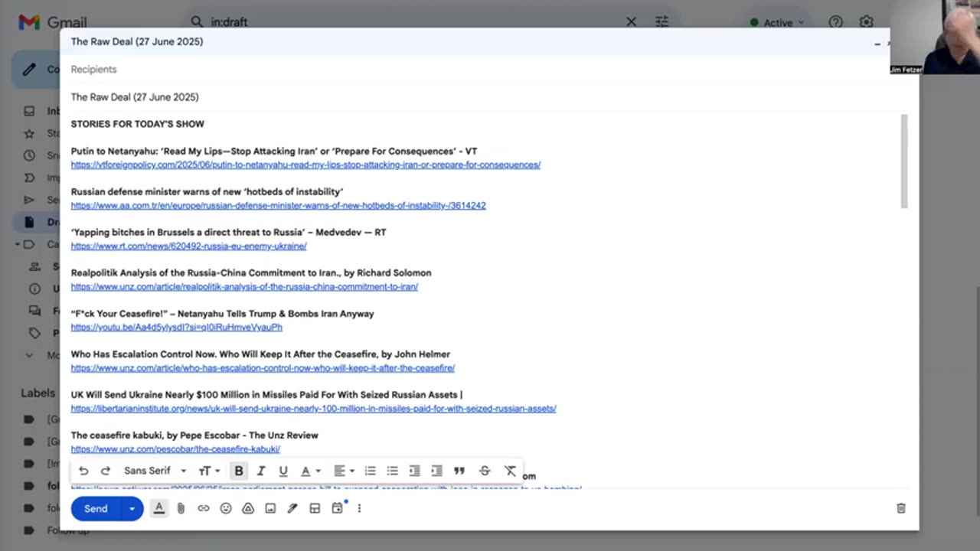Image resolution: width=980 pixels, height=551 pixels.
Task: Toggle strikethrough formatting
Action: click(x=485, y=471)
